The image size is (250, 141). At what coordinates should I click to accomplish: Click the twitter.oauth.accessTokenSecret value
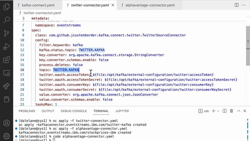point(171,80)
